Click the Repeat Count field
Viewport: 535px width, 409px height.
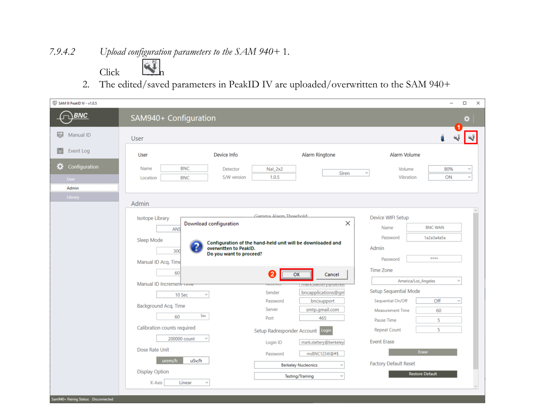(439, 330)
